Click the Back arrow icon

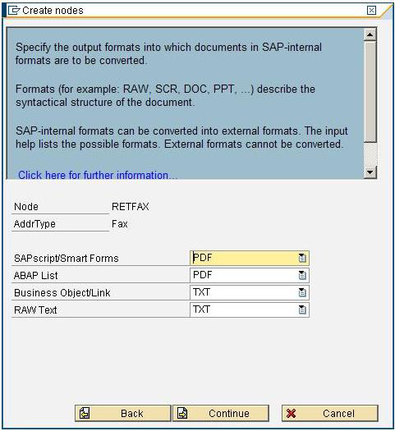[x=85, y=413]
